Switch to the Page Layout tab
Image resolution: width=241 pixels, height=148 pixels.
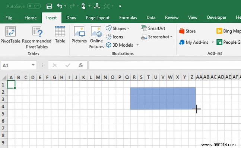coord(98,18)
